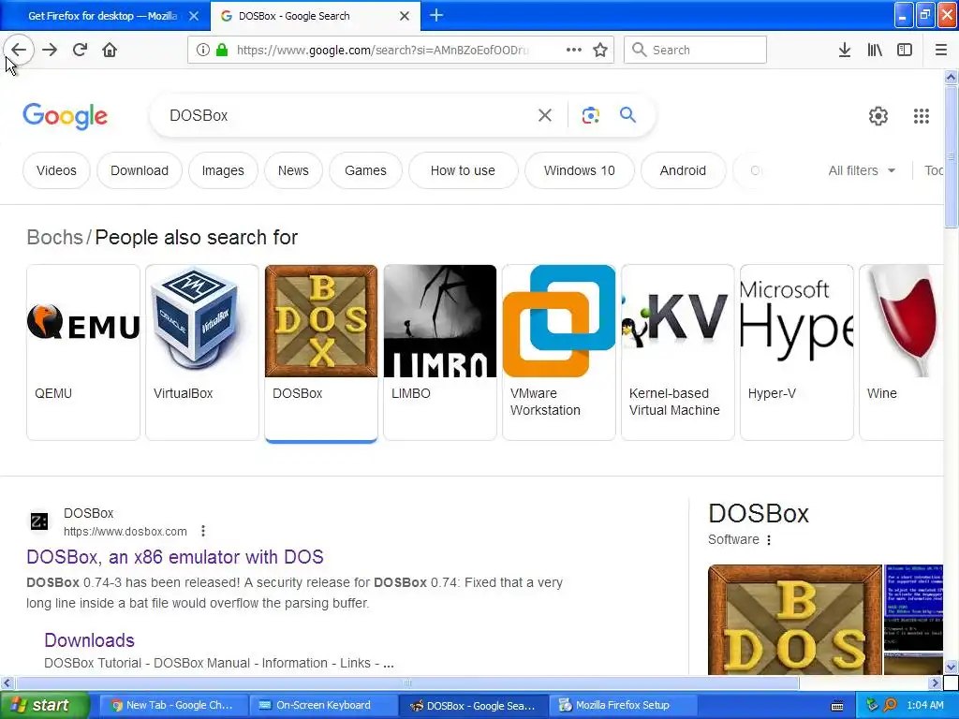Open Google quick settings gear
Viewport: 959px width, 719px height.
pos(878,115)
